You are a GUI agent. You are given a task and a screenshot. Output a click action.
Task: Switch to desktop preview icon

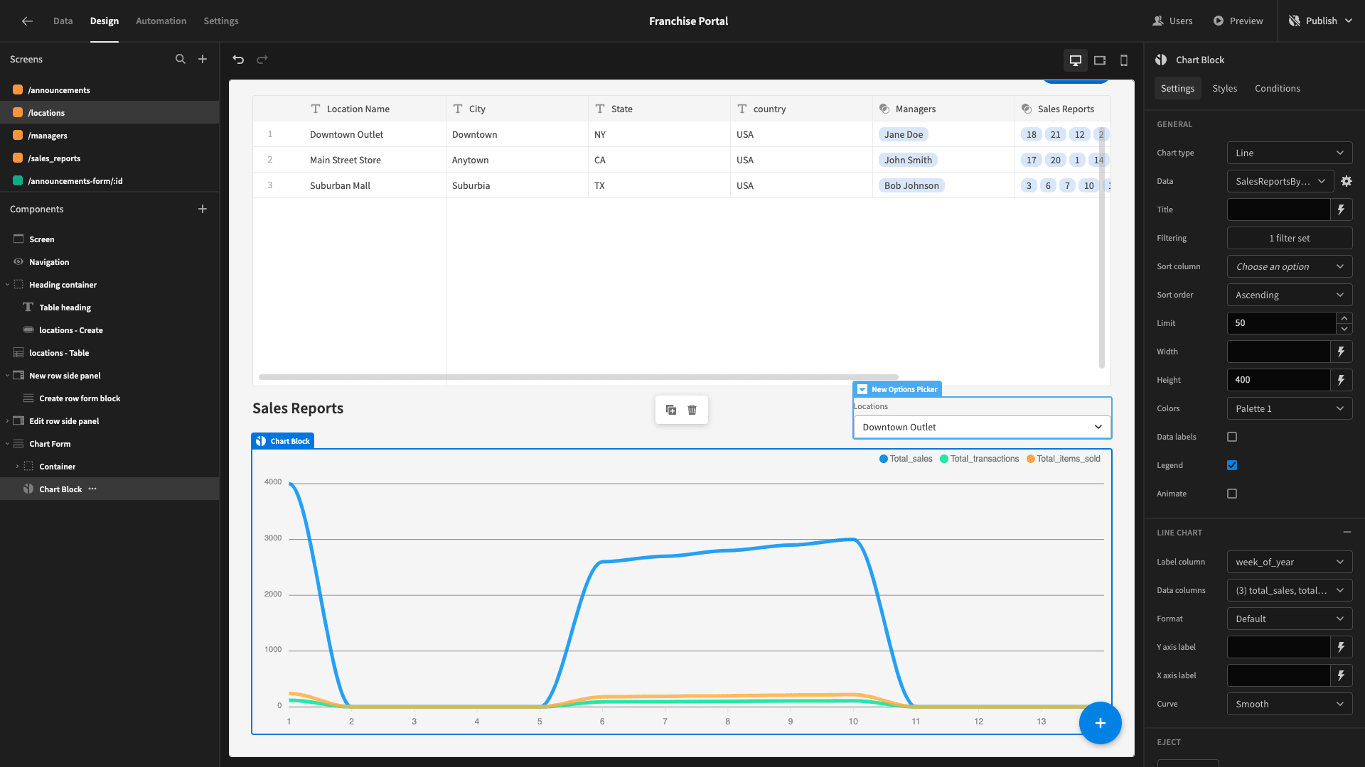click(1076, 60)
